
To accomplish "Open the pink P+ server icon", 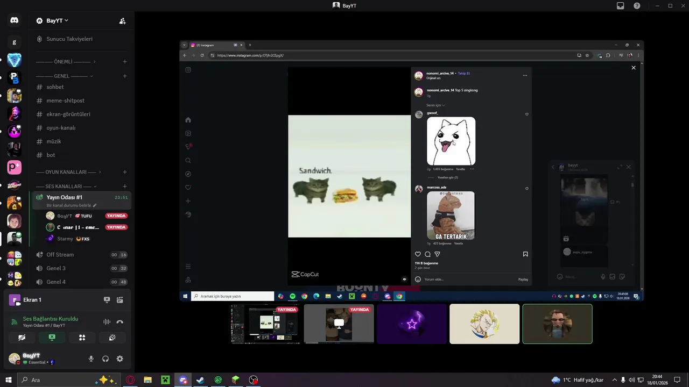I will pos(14,167).
